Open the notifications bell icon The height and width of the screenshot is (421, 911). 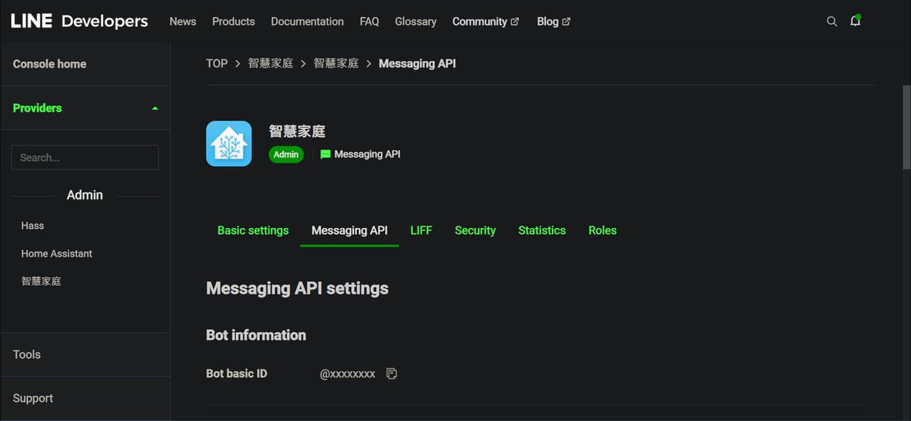point(855,21)
